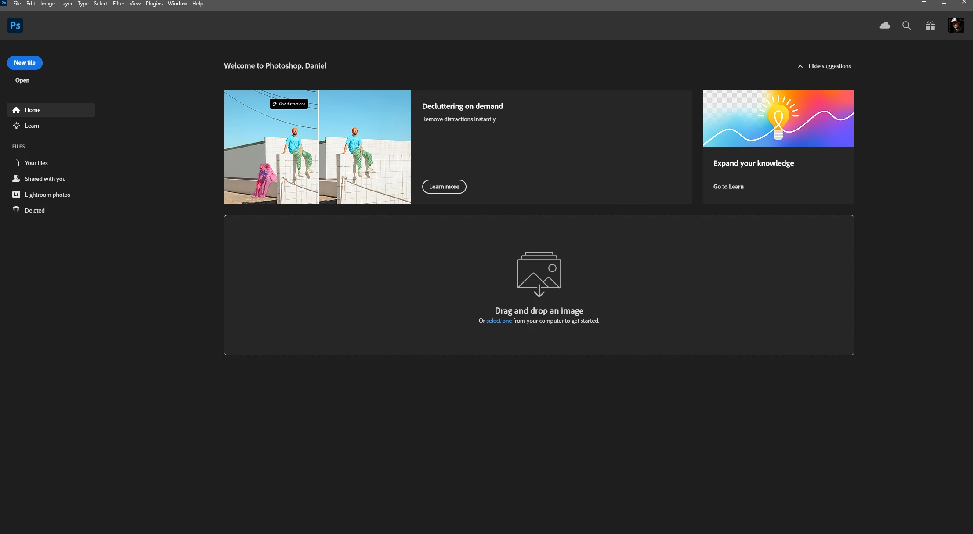
Task: Open the Learn lightbulb section
Action: click(32, 126)
